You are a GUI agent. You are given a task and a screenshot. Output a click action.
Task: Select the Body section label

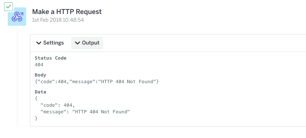[40, 75]
